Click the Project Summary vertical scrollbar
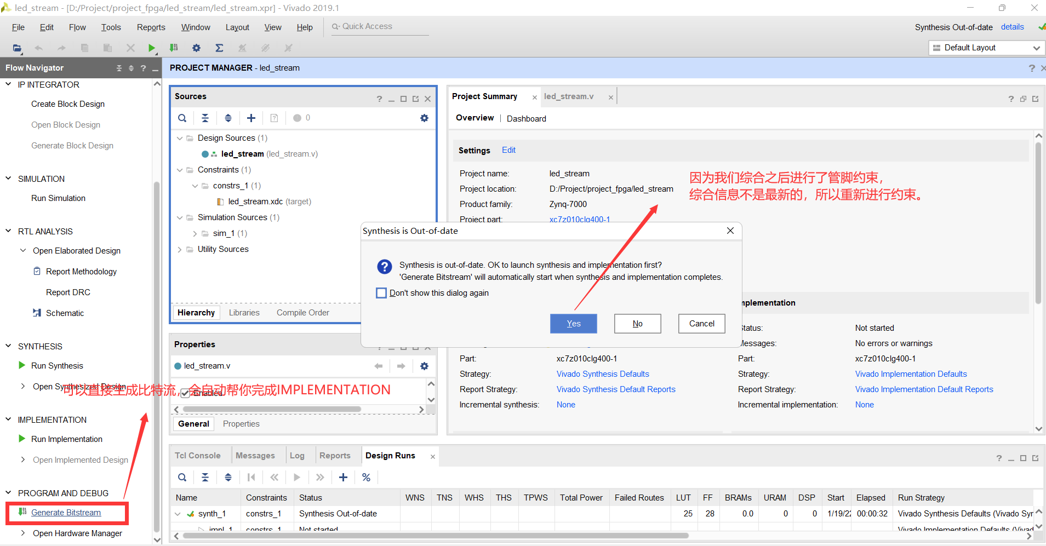 [1038, 223]
